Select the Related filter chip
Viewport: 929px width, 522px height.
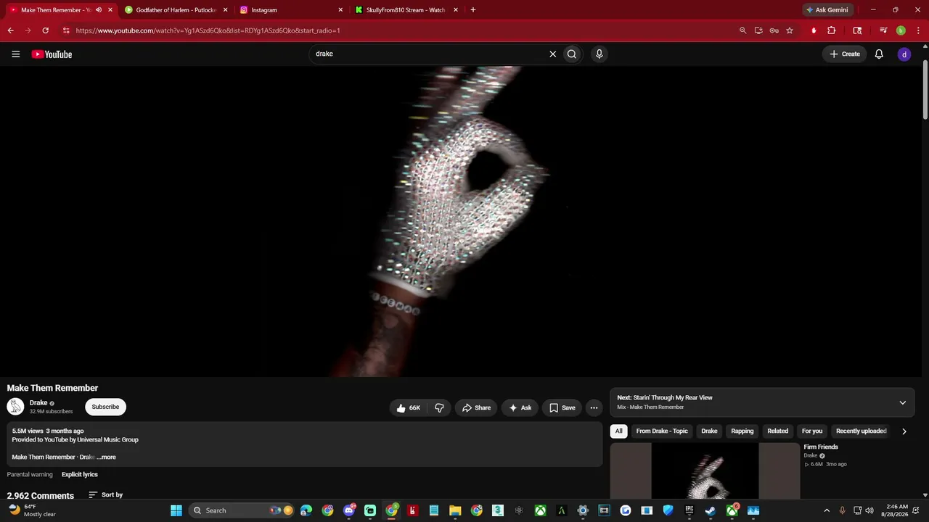(778, 431)
